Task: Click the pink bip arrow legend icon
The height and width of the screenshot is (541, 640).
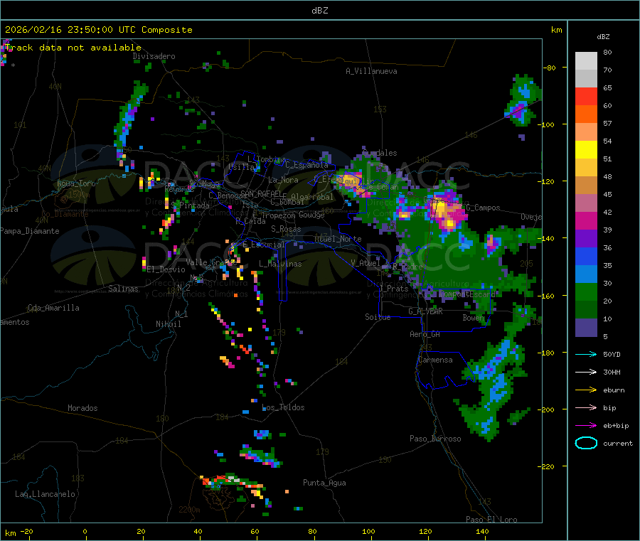Action: coord(586,407)
